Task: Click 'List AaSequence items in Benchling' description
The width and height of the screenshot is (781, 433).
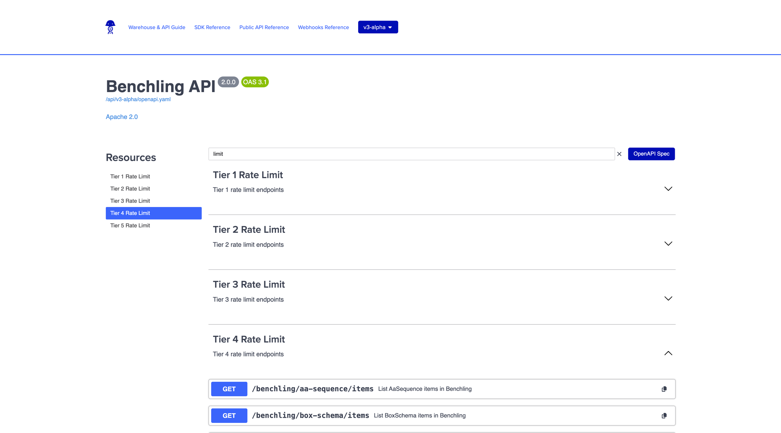Action: 425,389
